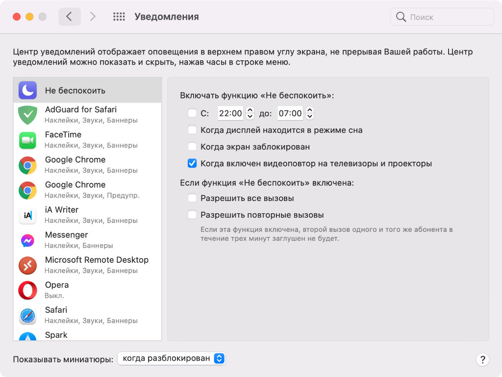Enable «Разрешить повторные вызовы» checkbox

coord(192,215)
